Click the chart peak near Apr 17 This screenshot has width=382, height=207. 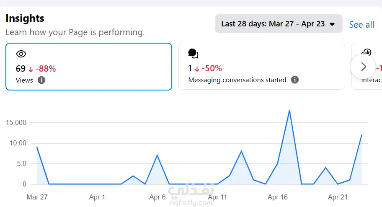click(x=289, y=111)
